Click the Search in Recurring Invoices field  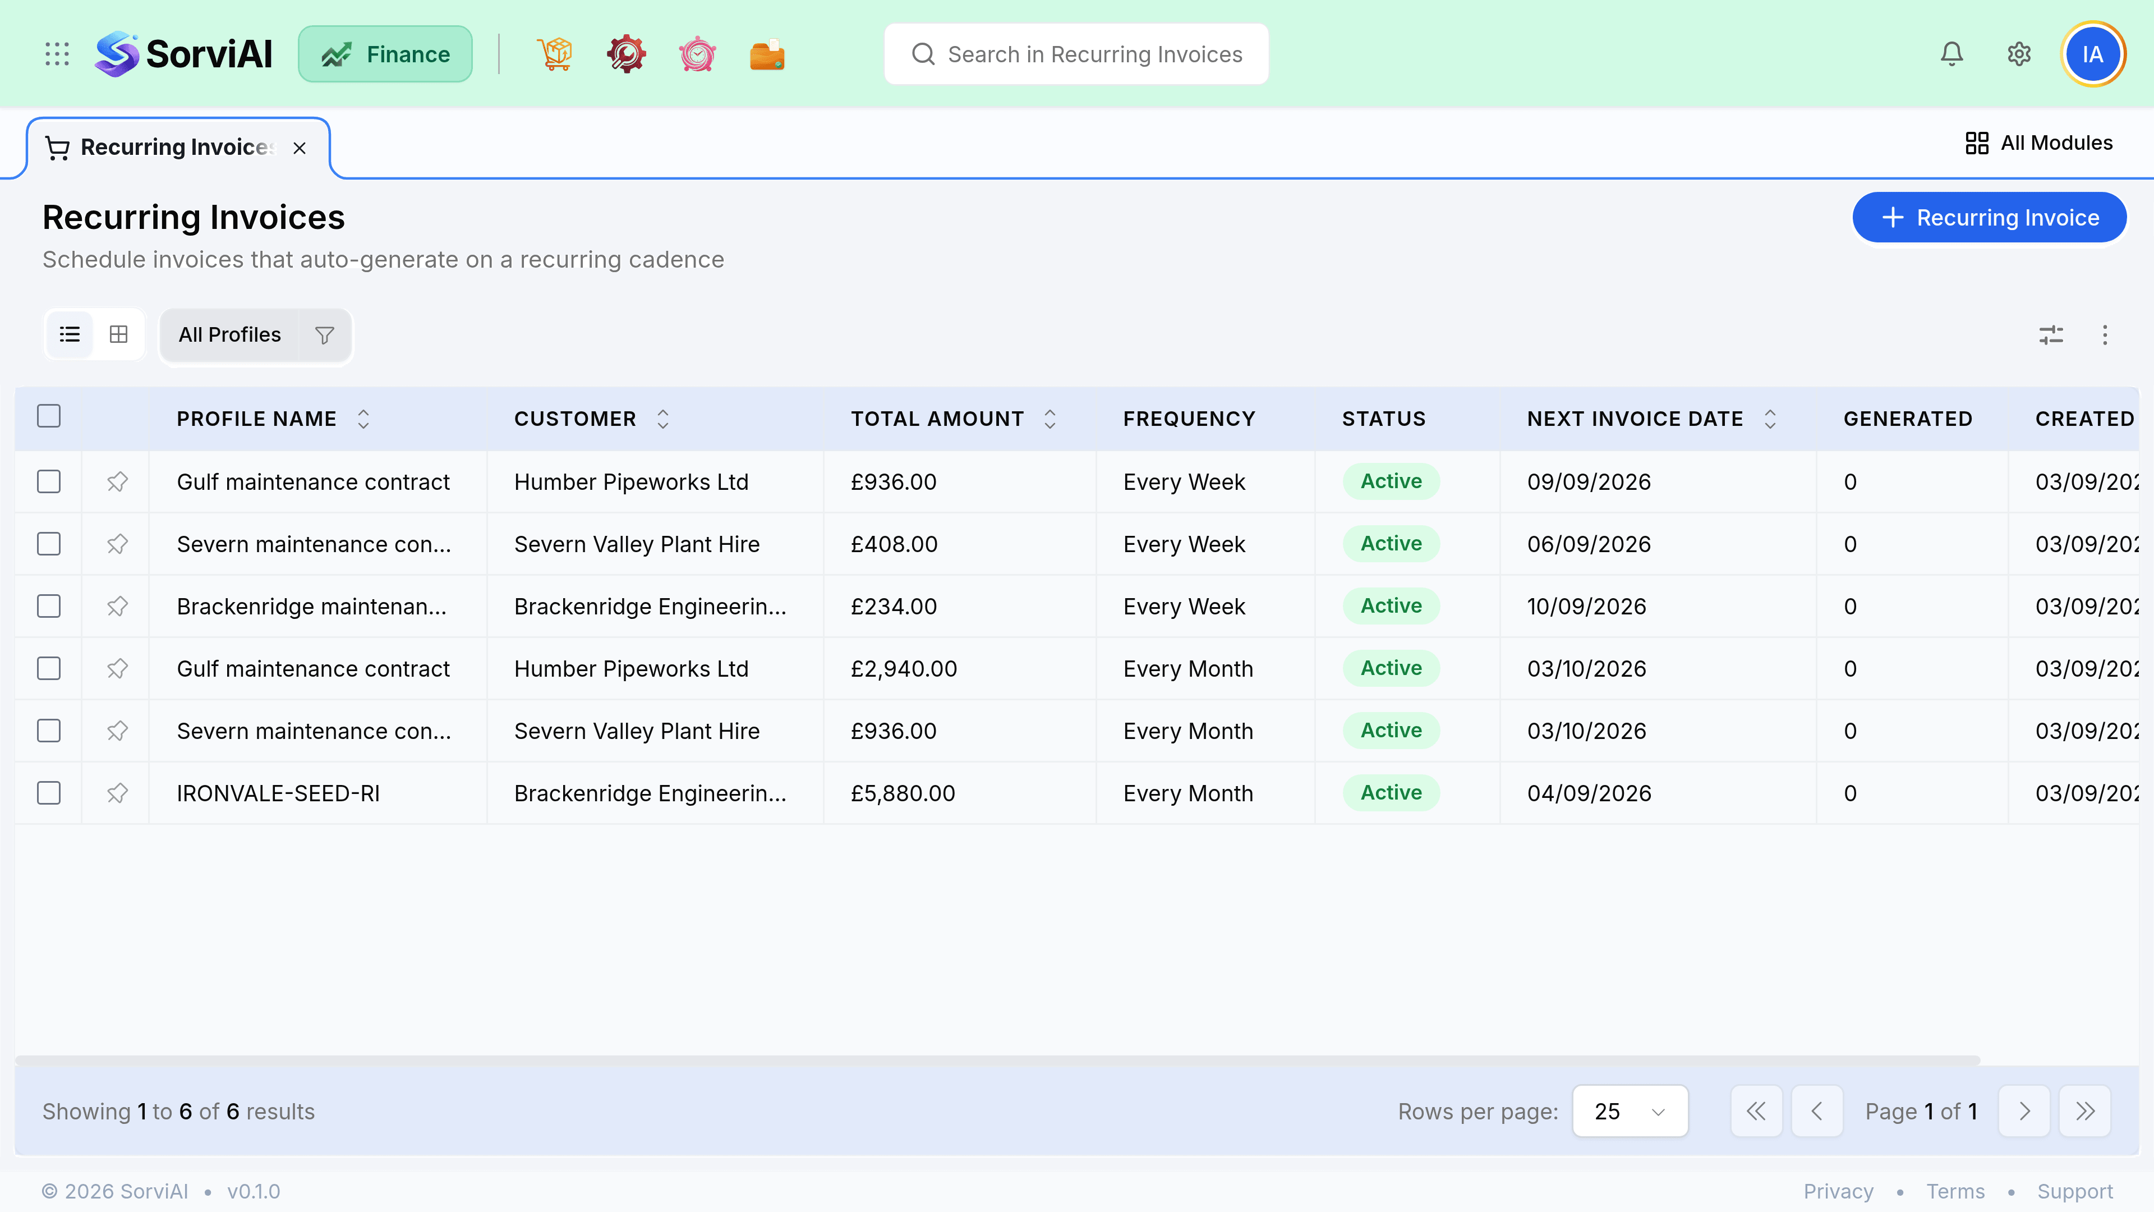pos(1076,54)
